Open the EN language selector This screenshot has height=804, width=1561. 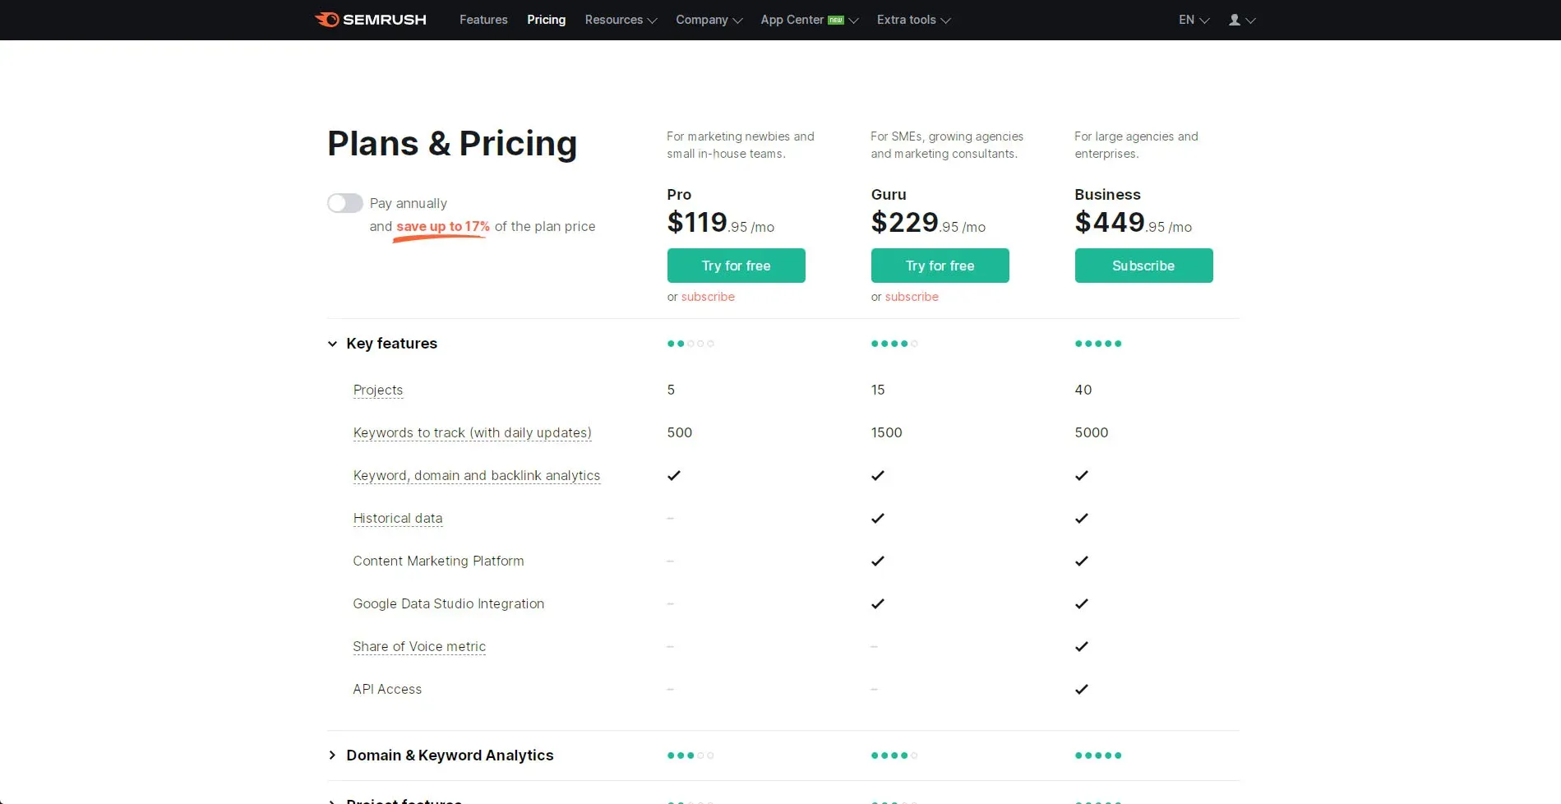[1194, 20]
